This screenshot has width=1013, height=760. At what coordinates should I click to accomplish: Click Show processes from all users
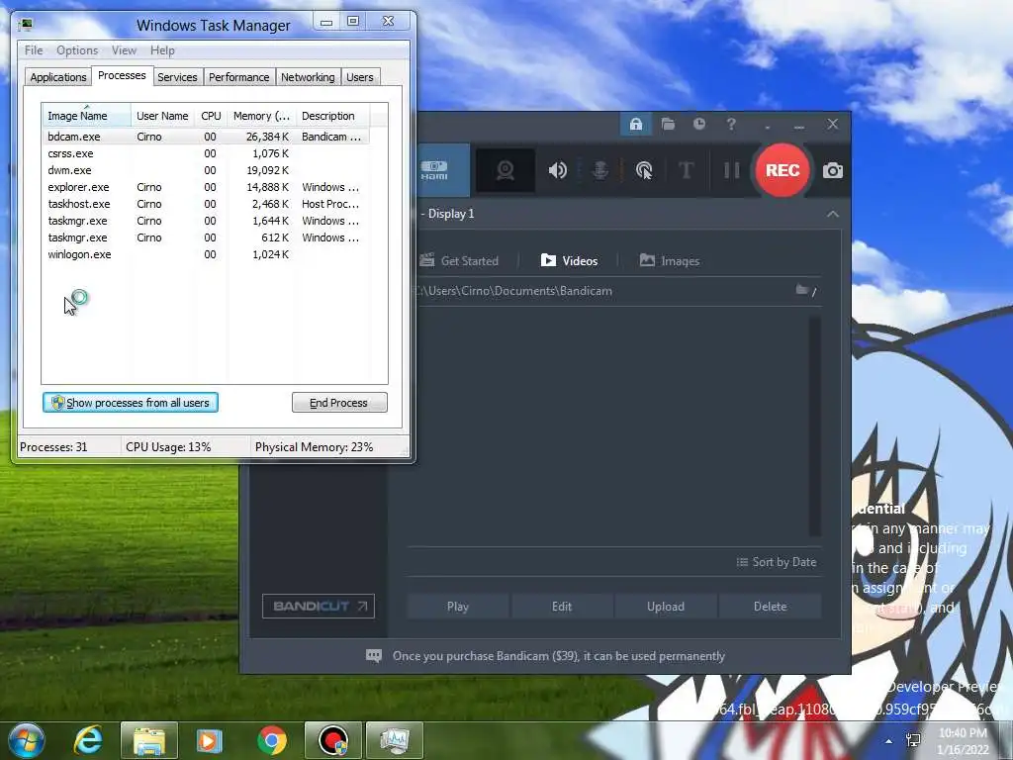coord(131,403)
